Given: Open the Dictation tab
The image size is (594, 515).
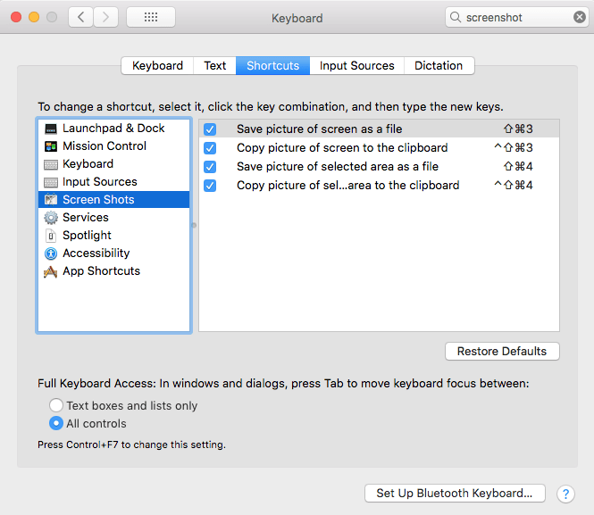Looking at the screenshot, I should [x=439, y=66].
